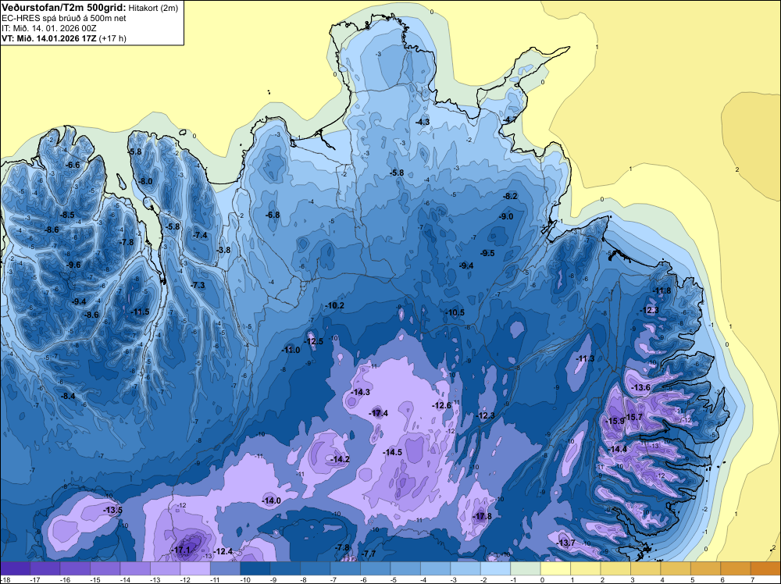This screenshot has height=584, width=781.
Task: Click the -6.8 temperature value on map
Action: (x=273, y=215)
